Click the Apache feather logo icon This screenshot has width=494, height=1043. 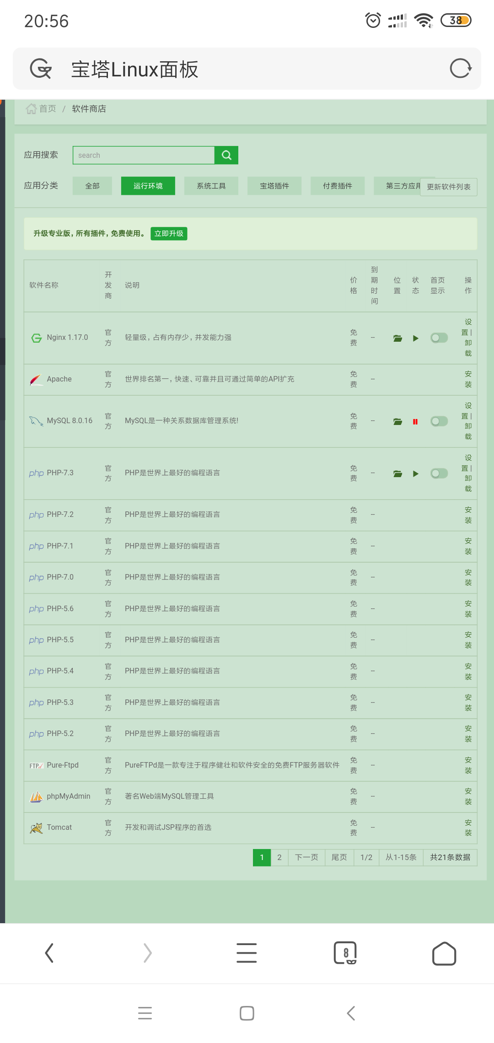coord(36,379)
